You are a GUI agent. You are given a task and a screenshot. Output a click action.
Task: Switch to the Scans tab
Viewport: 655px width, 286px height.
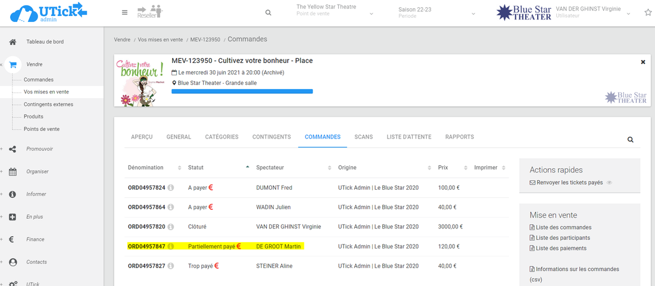tap(363, 137)
